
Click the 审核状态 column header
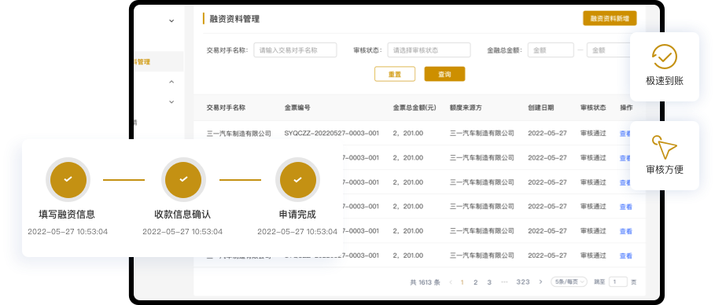(x=593, y=108)
